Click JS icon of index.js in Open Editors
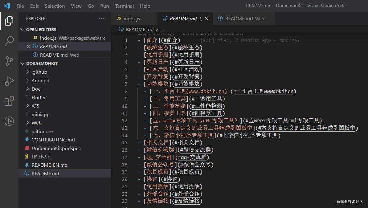This screenshot has width=368, height=208. [35, 38]
